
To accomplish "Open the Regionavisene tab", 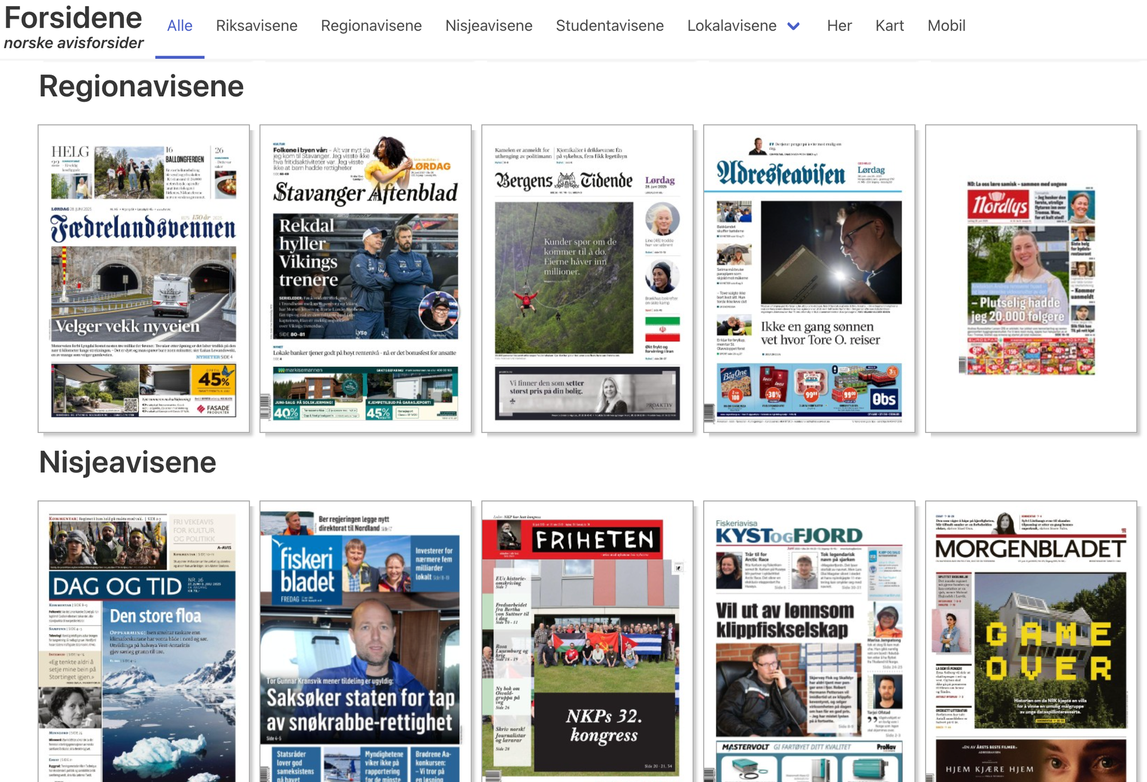I will pyautogui.click(x=371, y=26).
